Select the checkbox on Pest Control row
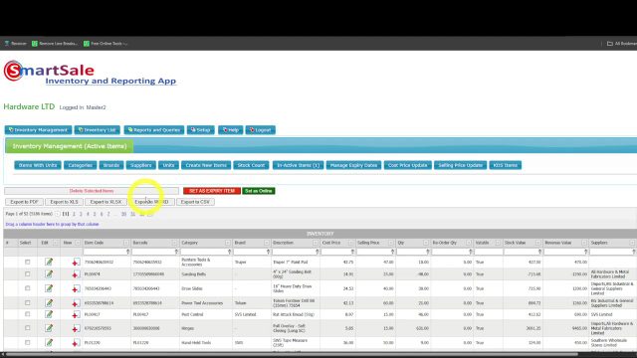Screen dimensions: 637x358 [x=27, y=314]
